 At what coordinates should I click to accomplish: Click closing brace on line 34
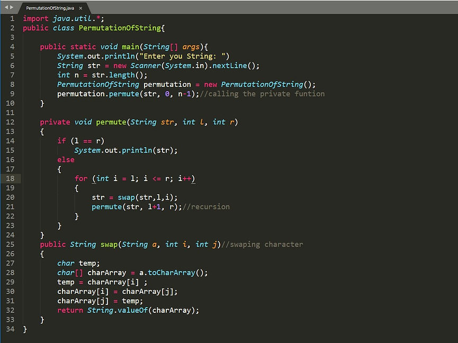tap(25, 329)
